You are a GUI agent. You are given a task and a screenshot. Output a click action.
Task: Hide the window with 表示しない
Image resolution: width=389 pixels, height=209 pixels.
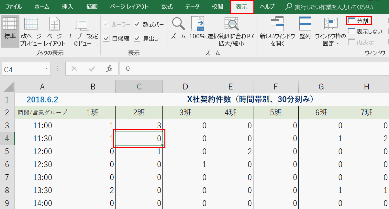365,31
